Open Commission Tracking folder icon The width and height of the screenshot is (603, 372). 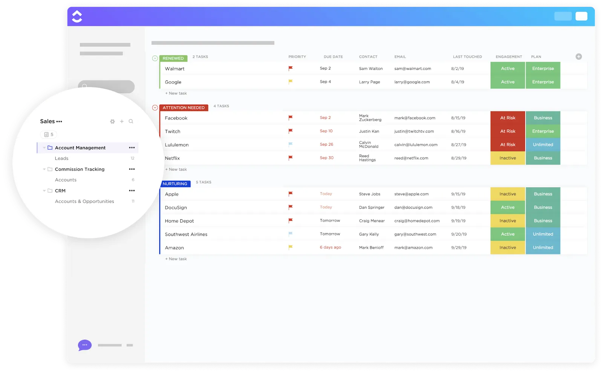50,169
